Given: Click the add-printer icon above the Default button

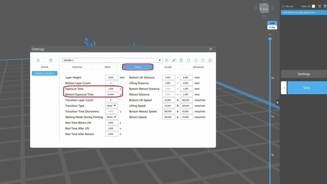Looking at the screenshot, I should point(38,61).
